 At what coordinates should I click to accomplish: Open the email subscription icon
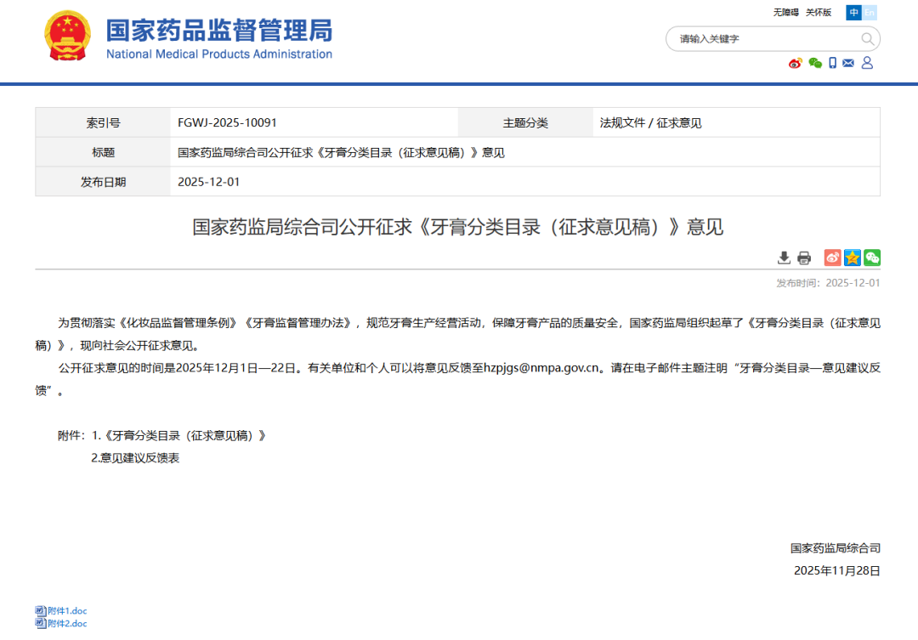click(847, 63)
